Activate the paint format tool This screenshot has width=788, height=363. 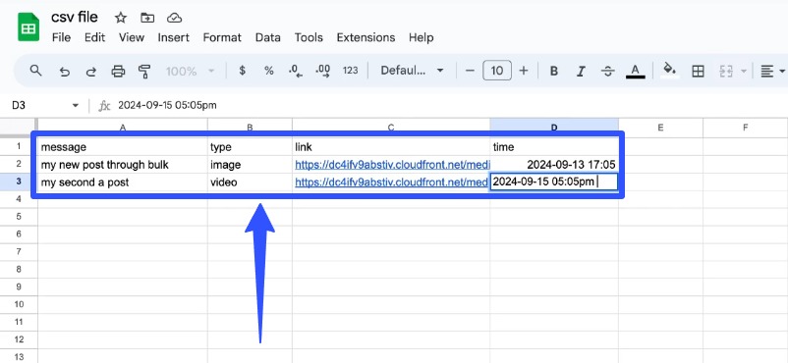click(144, 71)
